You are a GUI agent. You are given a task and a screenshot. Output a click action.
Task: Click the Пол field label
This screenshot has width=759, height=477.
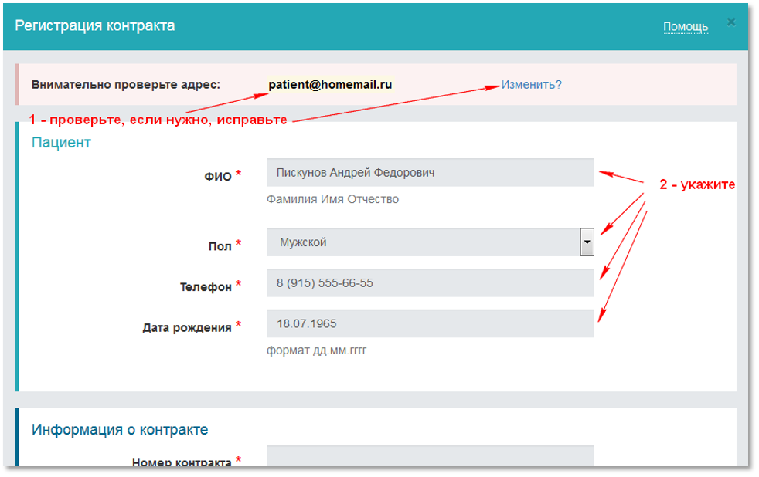click(x=220, y=246)
